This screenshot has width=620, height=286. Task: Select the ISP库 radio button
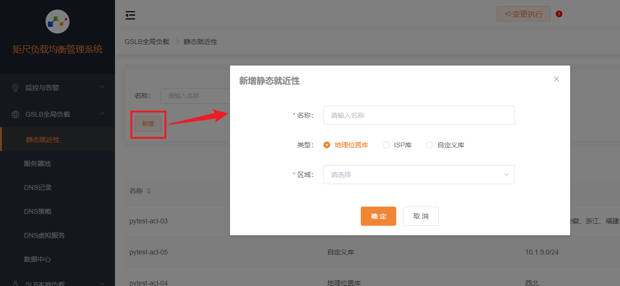pos(386,144)
